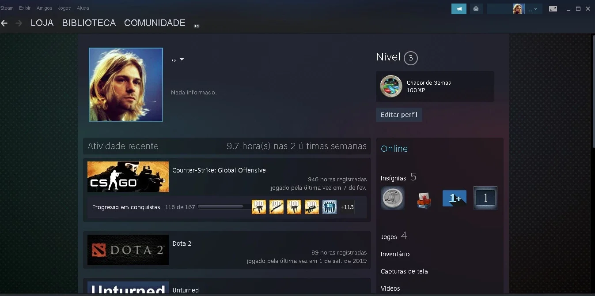Click '9.7 hora(s) nas 2 últimas semanas'
Image resolution: width=595 pixels, height=296 pixels.
296,146
